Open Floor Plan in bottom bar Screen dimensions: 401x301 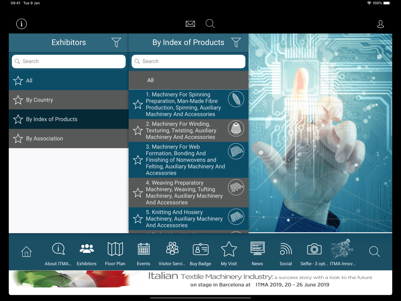point(115,254)
